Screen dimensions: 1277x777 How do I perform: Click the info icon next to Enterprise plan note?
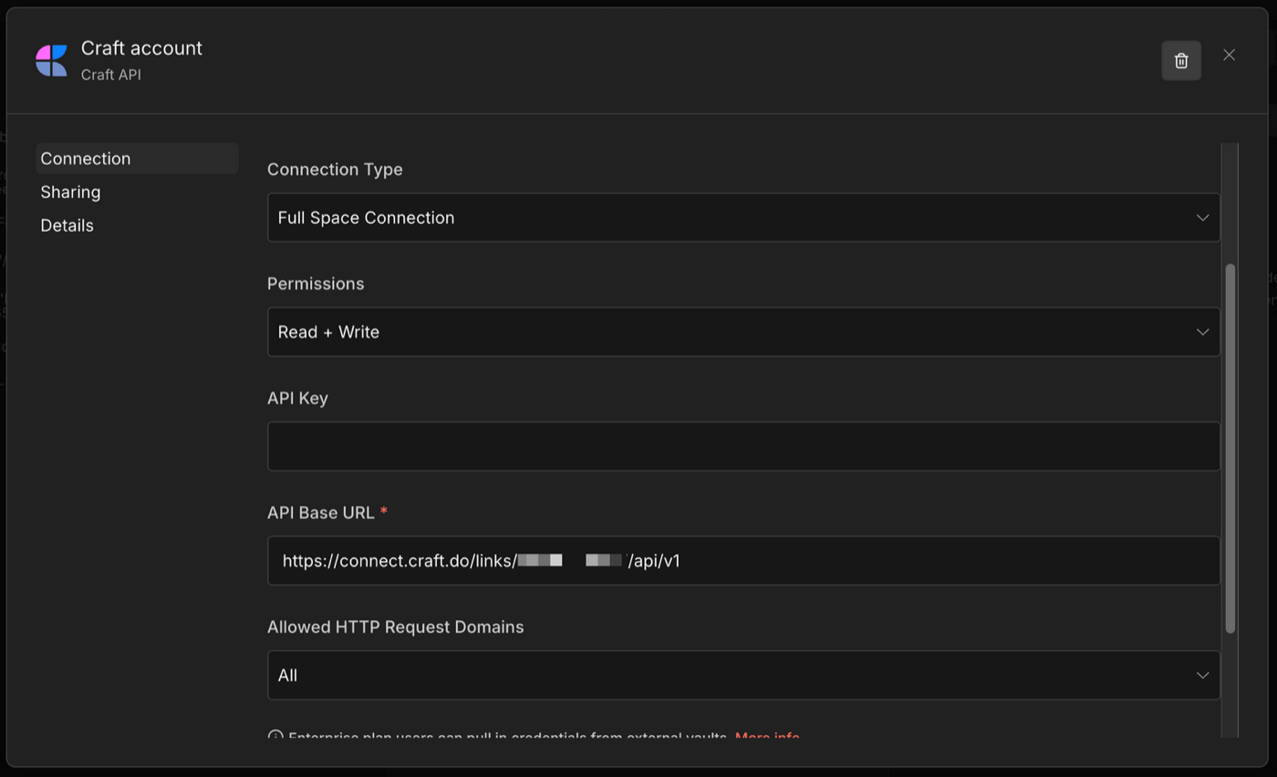[x=275, y=737]
